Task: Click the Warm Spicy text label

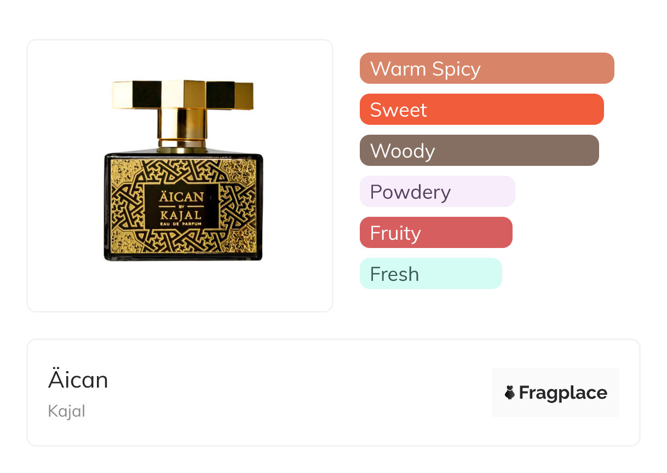Action: (x=425, y=68)
